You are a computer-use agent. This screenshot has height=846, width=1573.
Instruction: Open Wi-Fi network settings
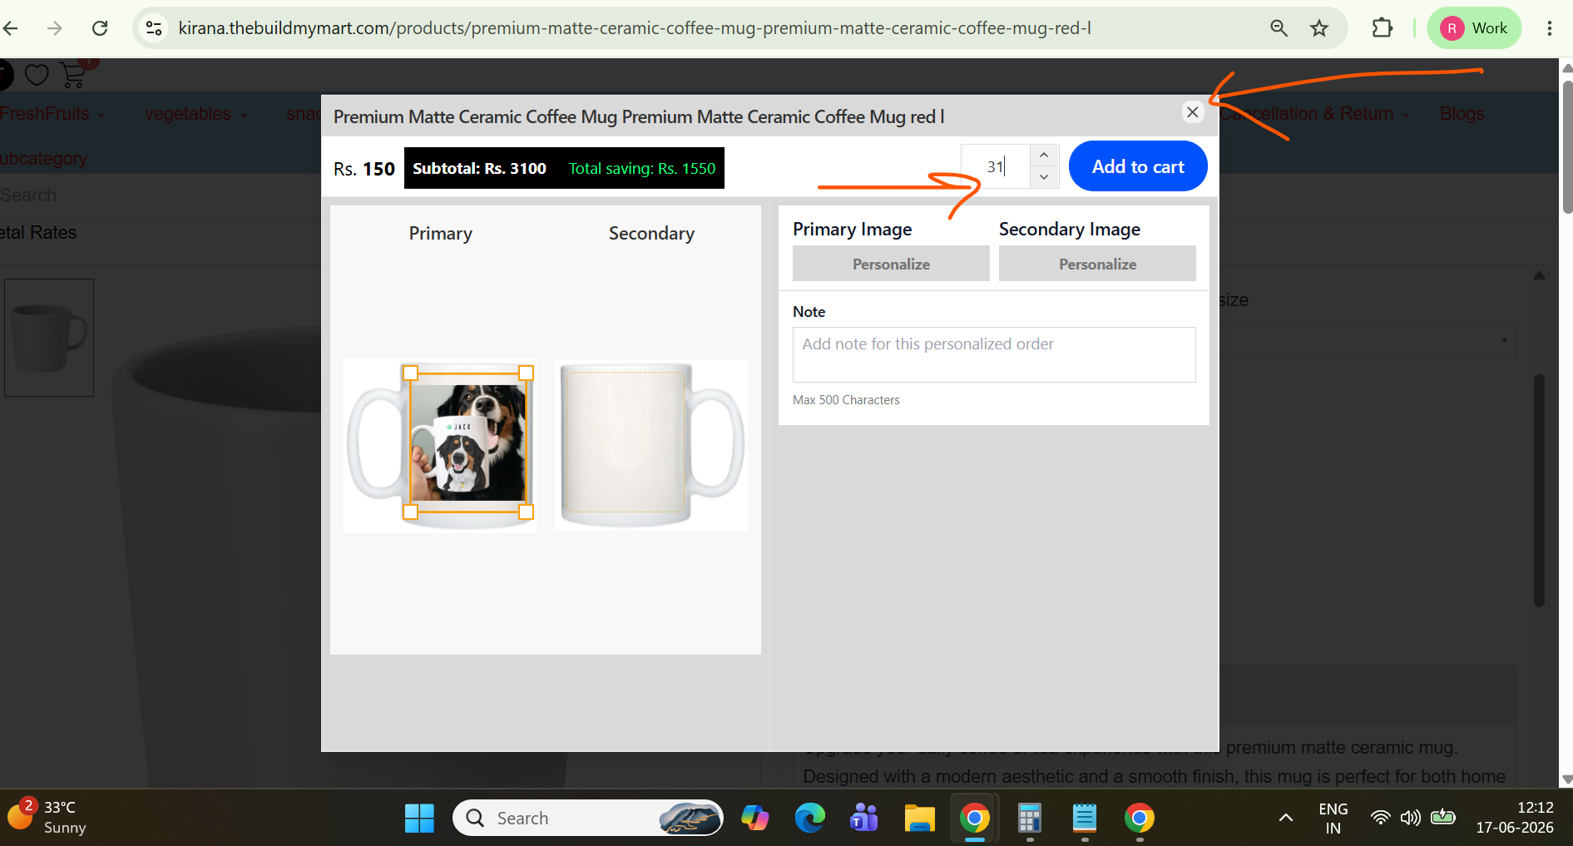click(x=1381, y=818)
